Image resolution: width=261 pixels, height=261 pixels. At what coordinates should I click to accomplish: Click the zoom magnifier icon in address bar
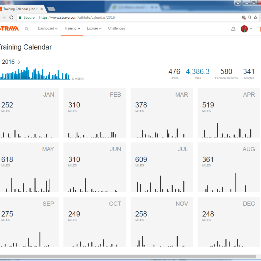click(250, 17)
